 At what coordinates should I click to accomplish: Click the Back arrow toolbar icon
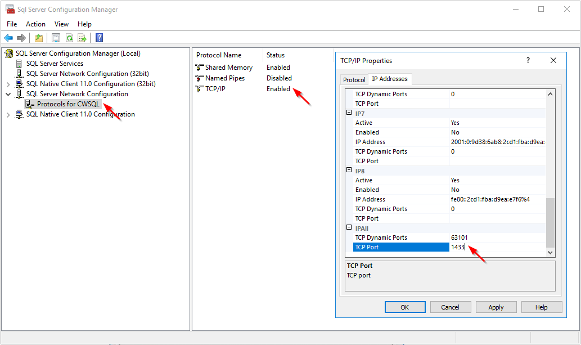coord(8,38)
